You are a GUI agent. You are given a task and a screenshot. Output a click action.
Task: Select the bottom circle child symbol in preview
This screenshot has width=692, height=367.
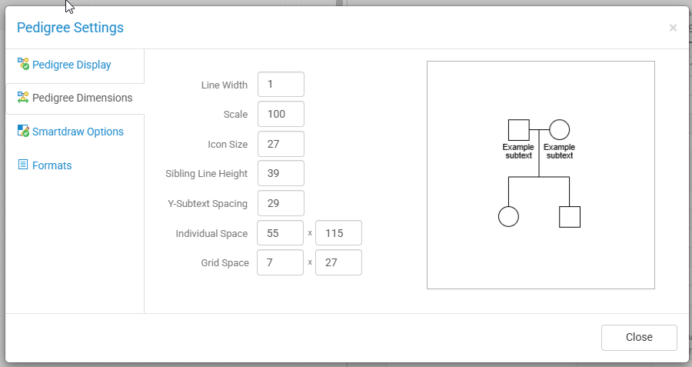tap(508, 217)
